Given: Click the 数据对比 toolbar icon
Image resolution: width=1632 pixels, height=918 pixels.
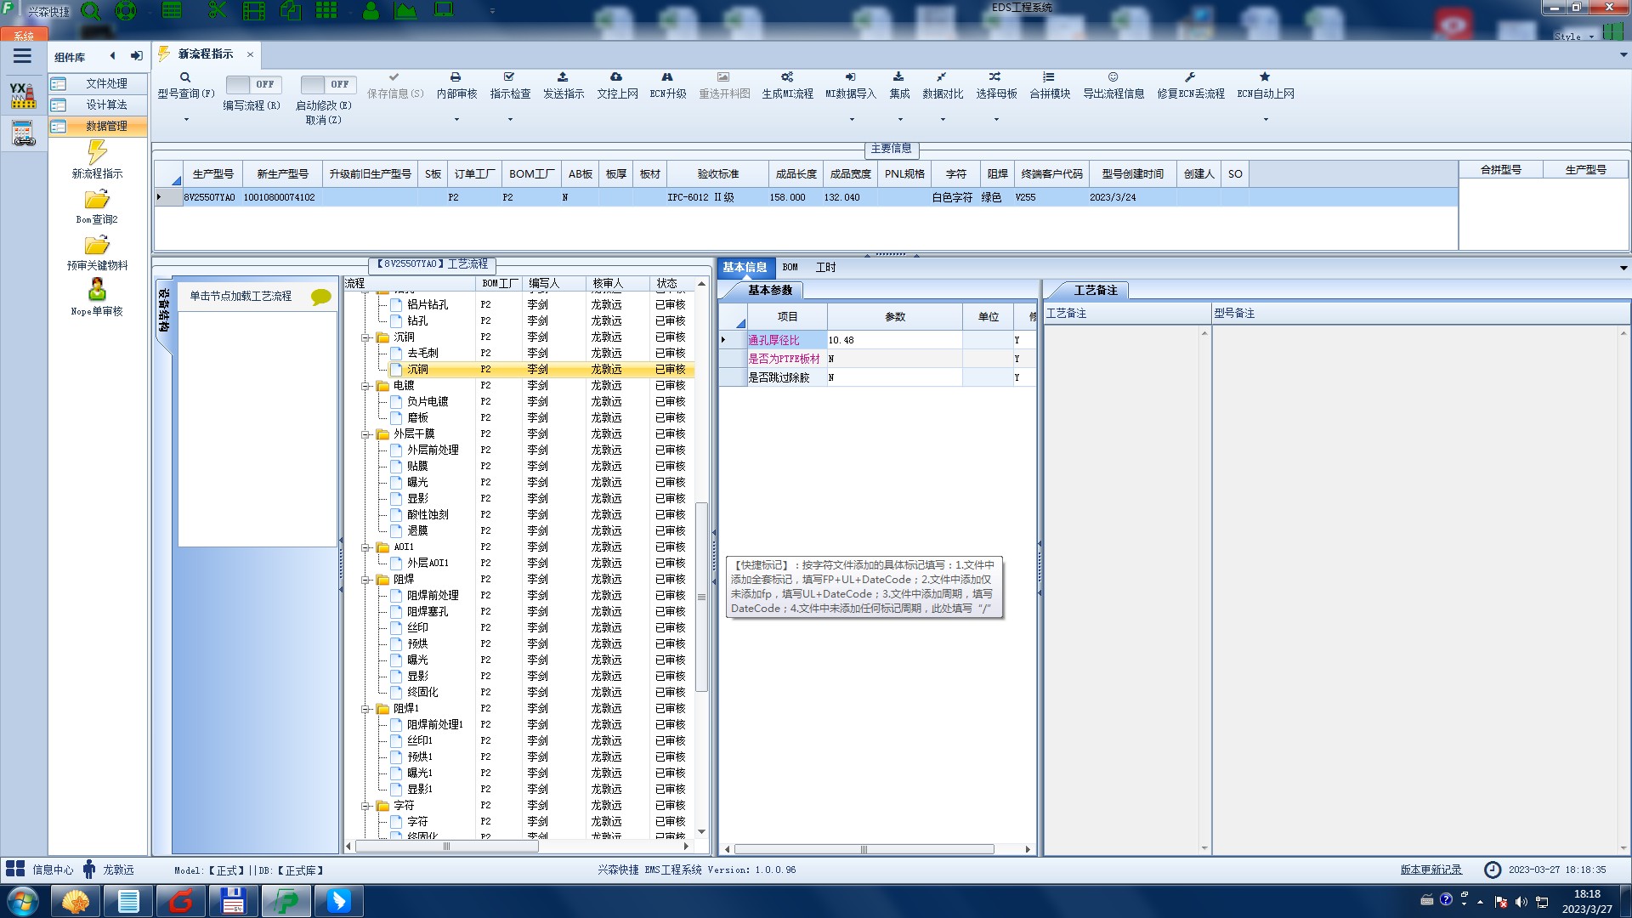Looking at the screenshot, I should point(942,77).
